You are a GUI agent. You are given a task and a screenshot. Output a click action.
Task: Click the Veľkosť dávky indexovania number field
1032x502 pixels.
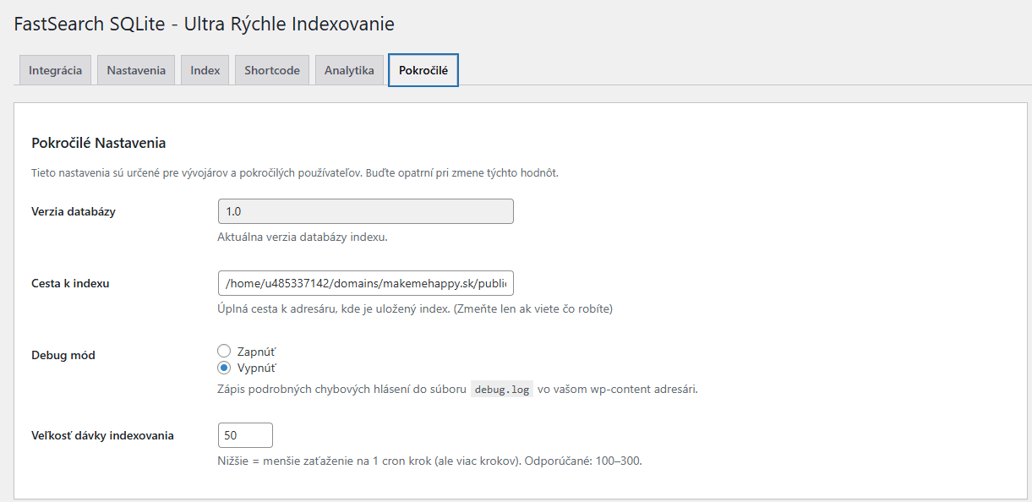[x=245, y=434]
